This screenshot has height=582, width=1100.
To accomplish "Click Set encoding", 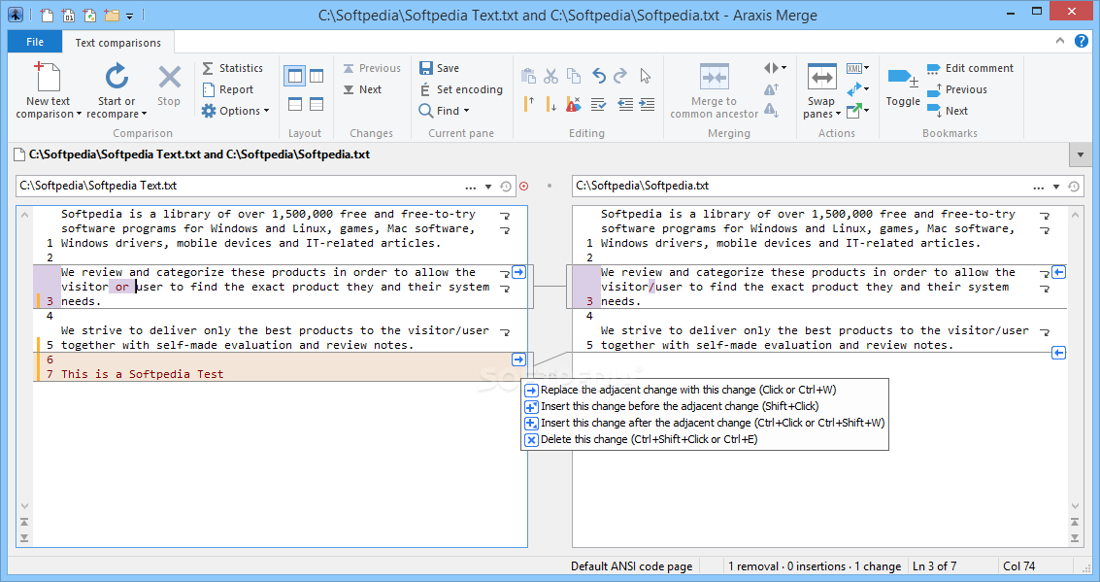I will [461, 89].
